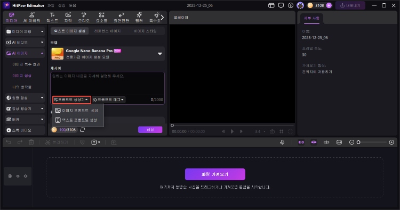The image size is (400, 210).
Task: Open the 3:4 aspect ratio dropdown
Action: pos(260,131)
